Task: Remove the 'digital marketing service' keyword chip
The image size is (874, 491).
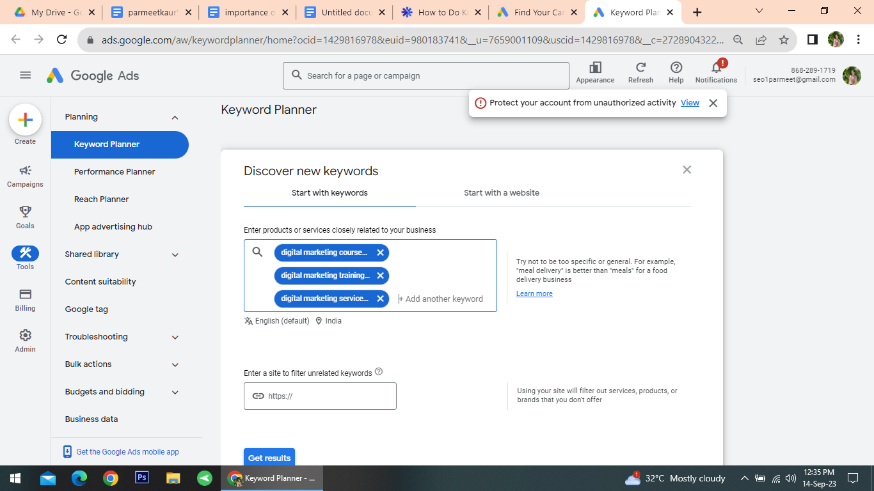Action: pyautogui.click(x=380, y=299)
